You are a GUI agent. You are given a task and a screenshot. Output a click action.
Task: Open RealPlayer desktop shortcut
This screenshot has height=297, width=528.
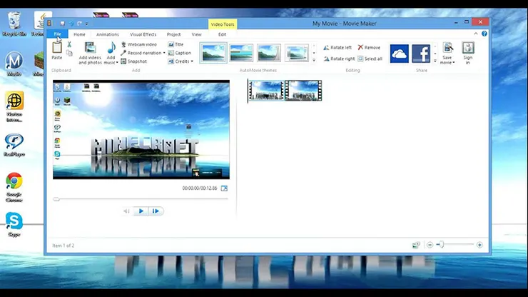tap(14, 145)
